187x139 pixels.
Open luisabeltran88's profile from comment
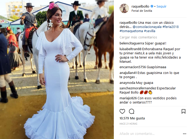130,49
